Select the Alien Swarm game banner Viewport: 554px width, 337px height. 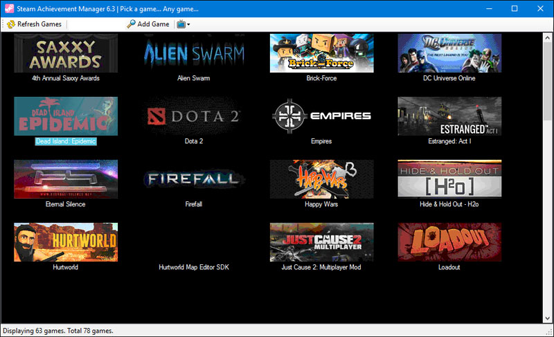(194, 53)
